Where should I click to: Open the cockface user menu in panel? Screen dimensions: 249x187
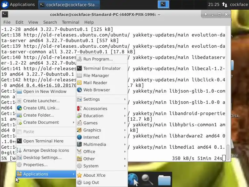(x=239, y=4)
